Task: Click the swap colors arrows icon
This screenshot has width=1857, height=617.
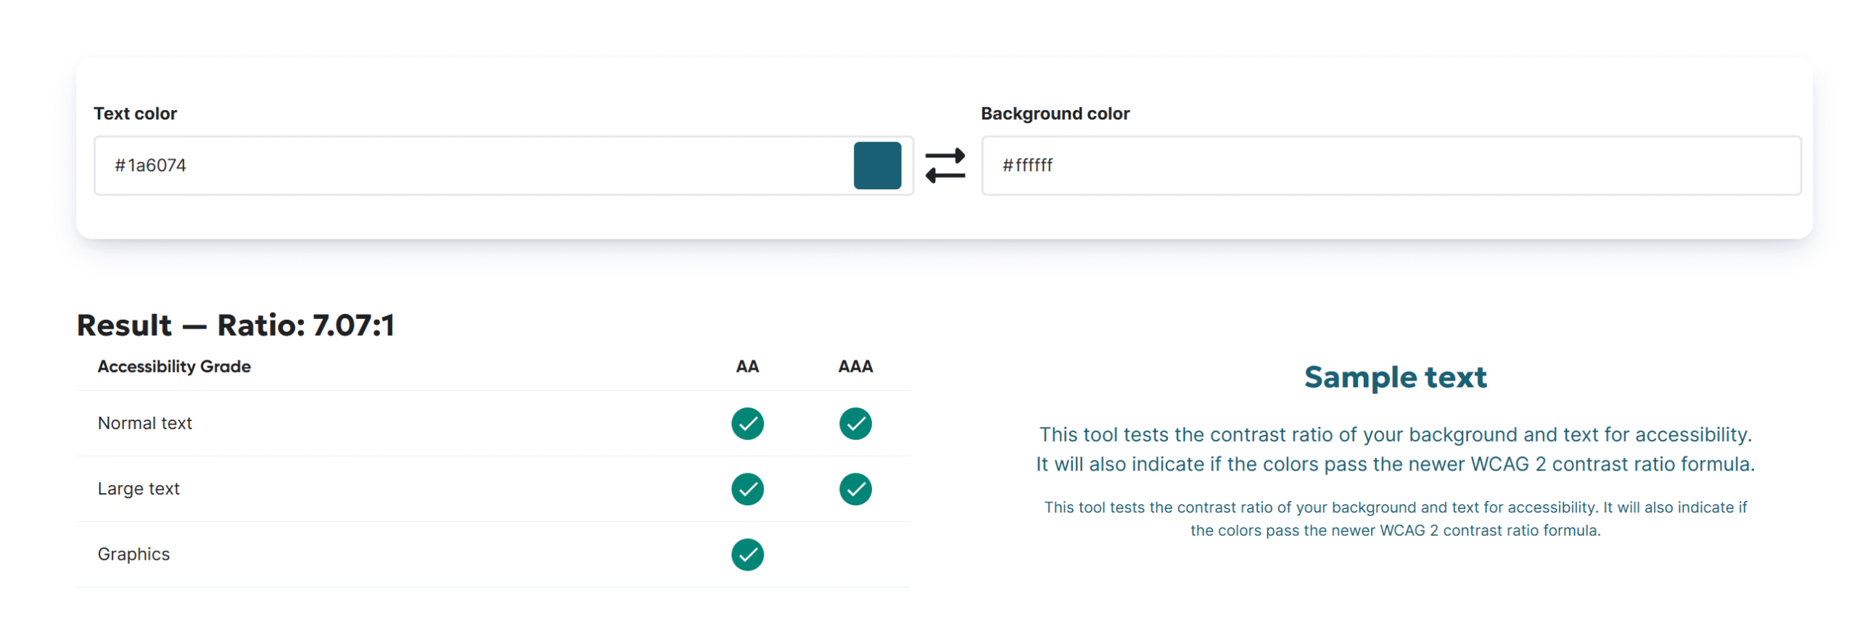Action: [944, 165]
